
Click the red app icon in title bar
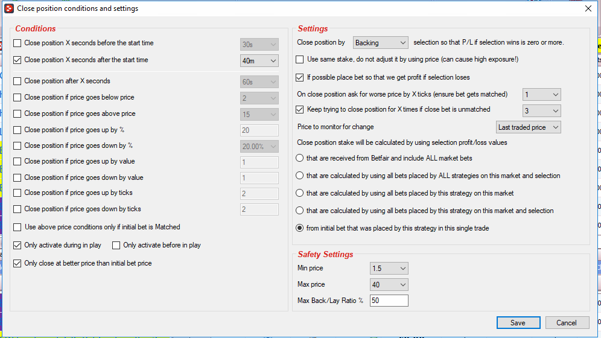point(9,8)
